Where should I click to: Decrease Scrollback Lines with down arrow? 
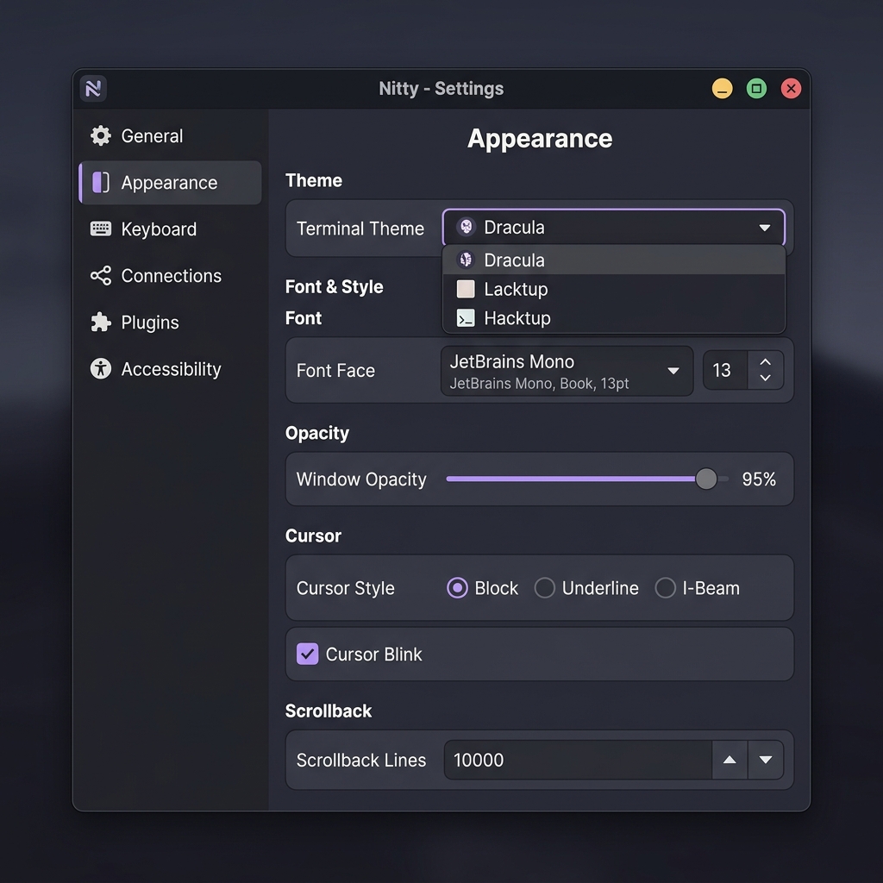[766, 760]
